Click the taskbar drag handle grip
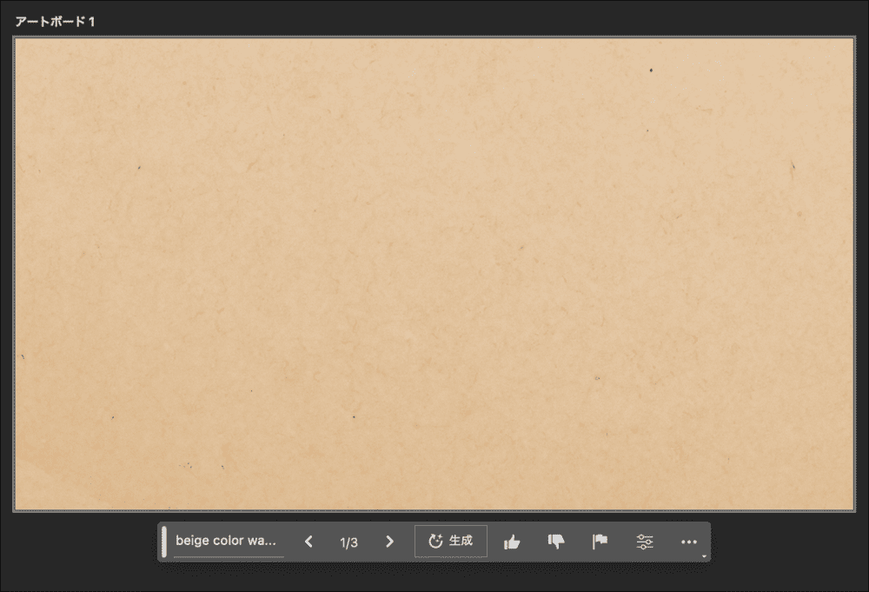The height and width of the screenshot is (592, 869). [164, 542]
